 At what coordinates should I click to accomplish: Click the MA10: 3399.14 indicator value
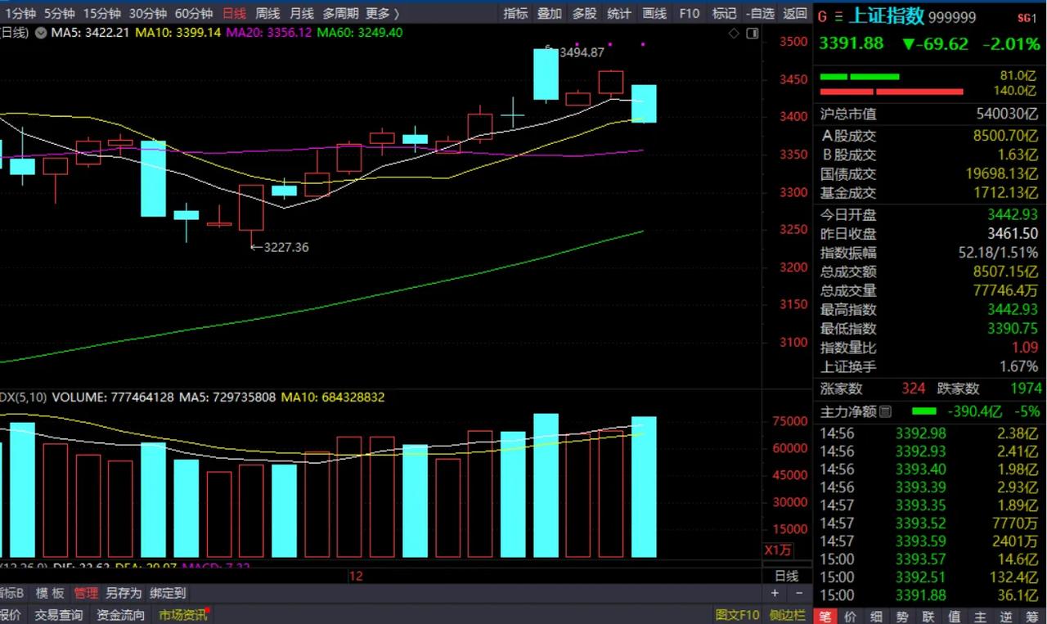(x=178, y=32)
